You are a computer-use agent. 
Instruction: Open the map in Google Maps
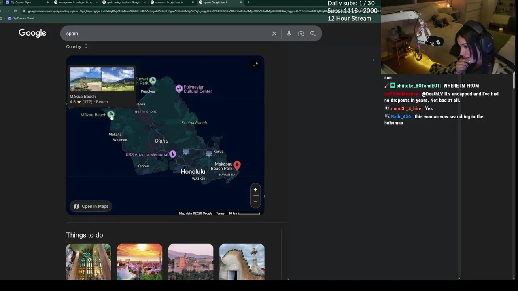click(91, 206)
